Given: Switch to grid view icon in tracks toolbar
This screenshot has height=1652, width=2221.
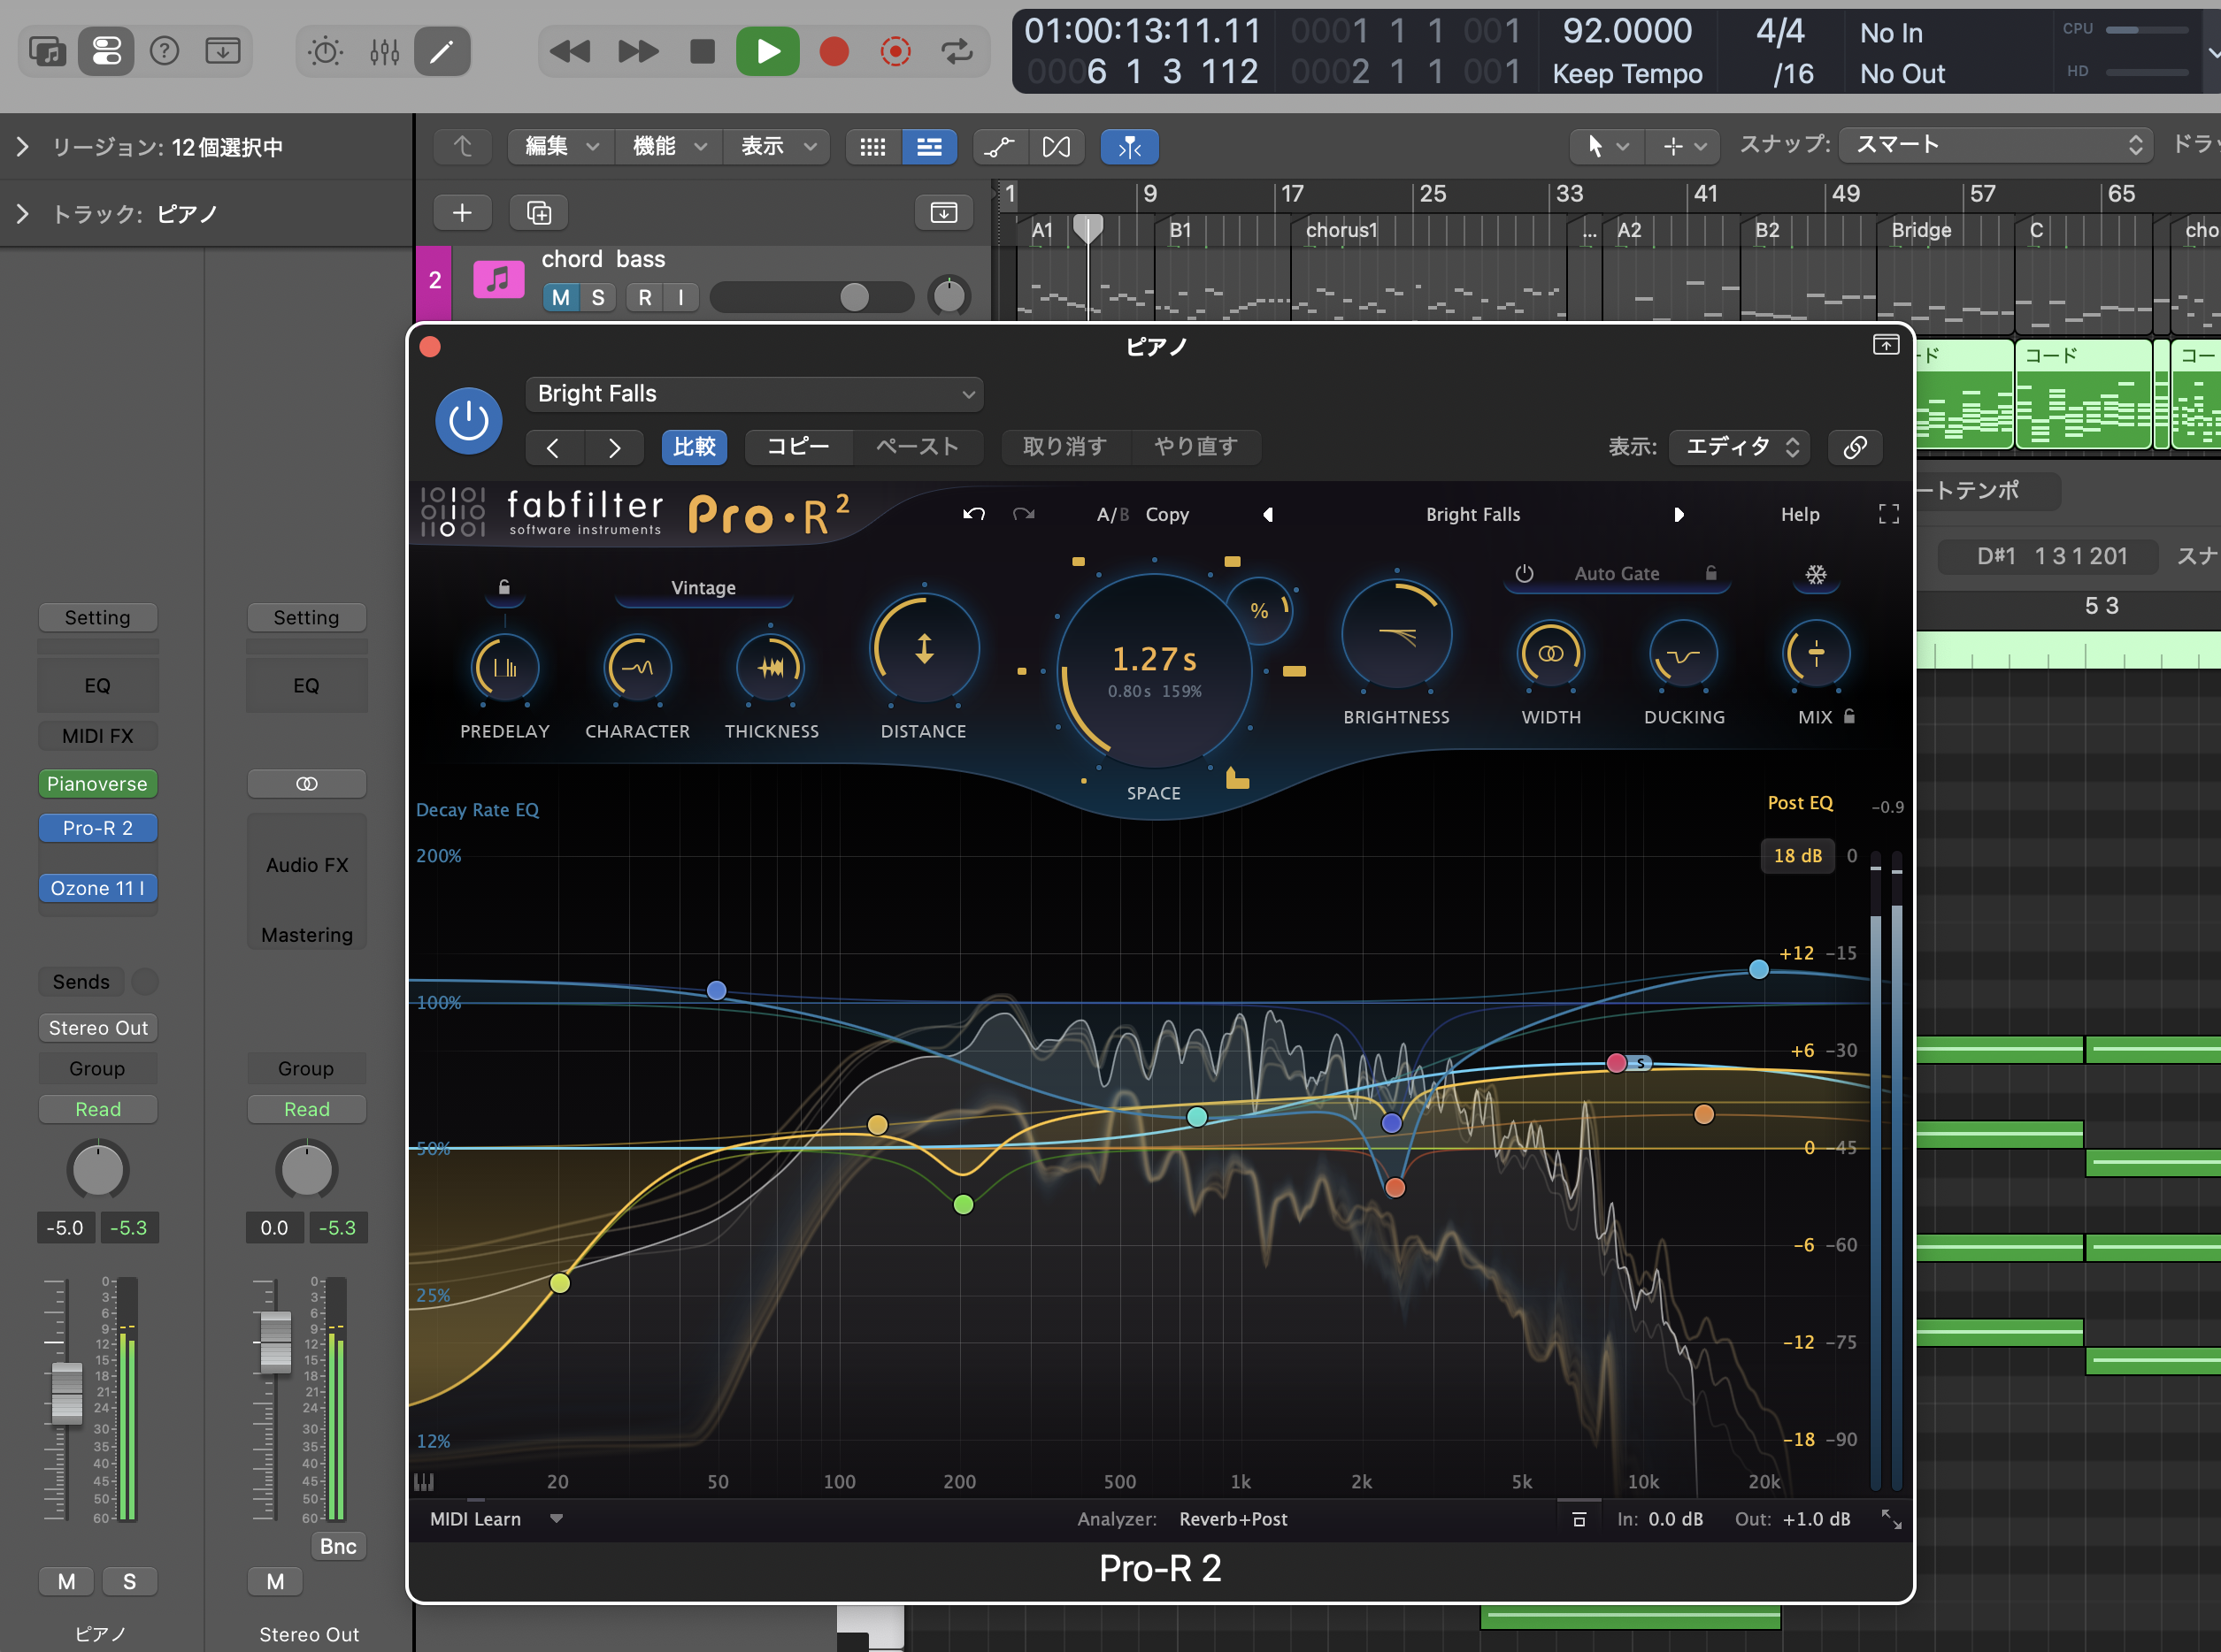Looking at the screenshot, I should coord(873,147).
